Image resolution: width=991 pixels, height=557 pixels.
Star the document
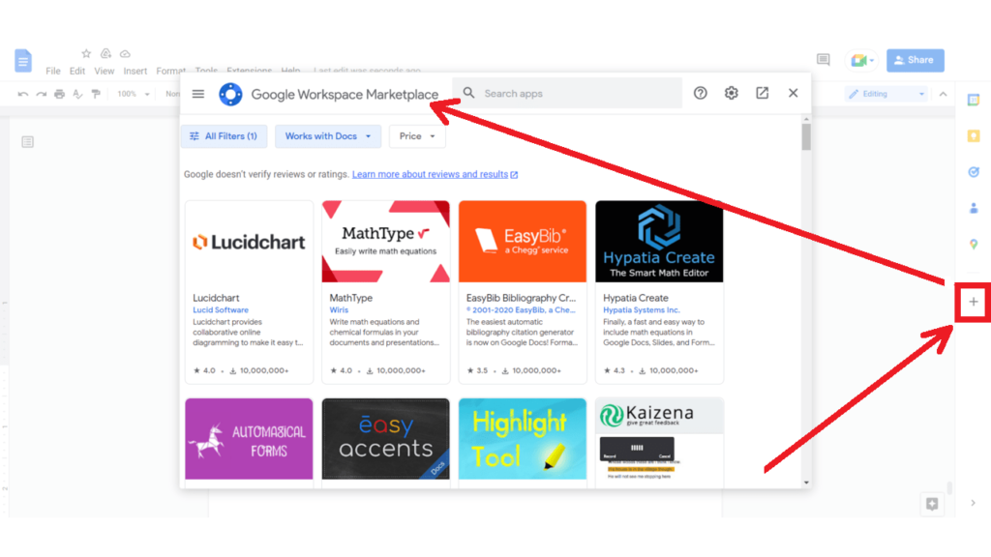pos(86,54)
